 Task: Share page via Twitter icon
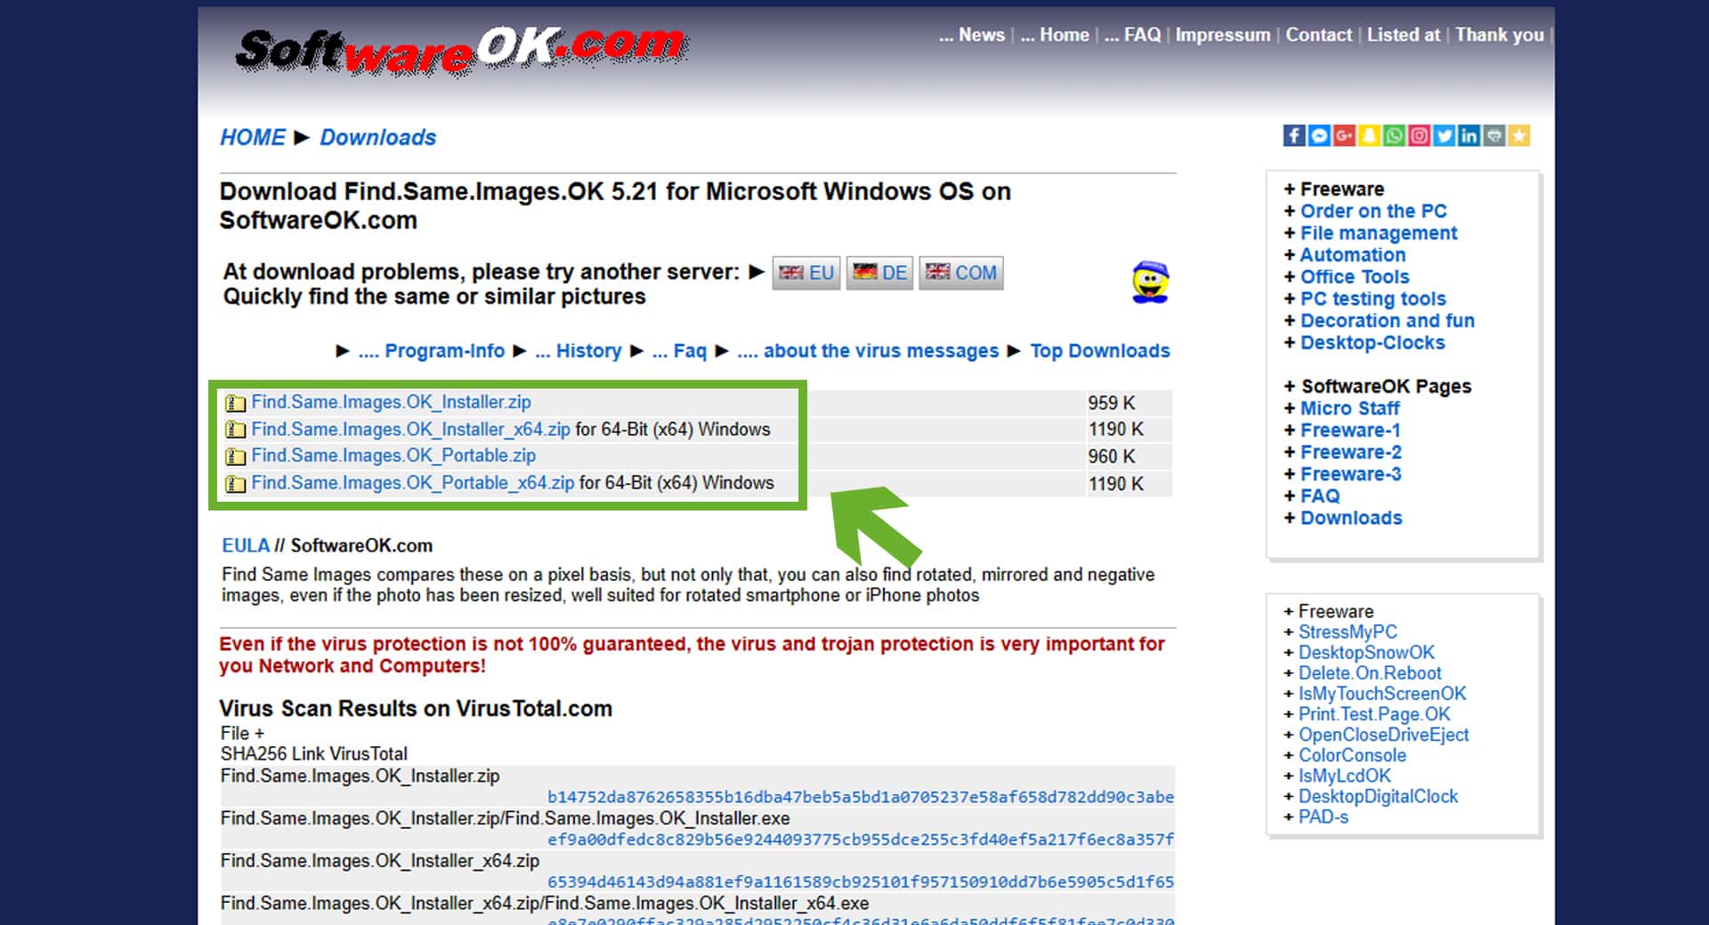coord(1444,135)
